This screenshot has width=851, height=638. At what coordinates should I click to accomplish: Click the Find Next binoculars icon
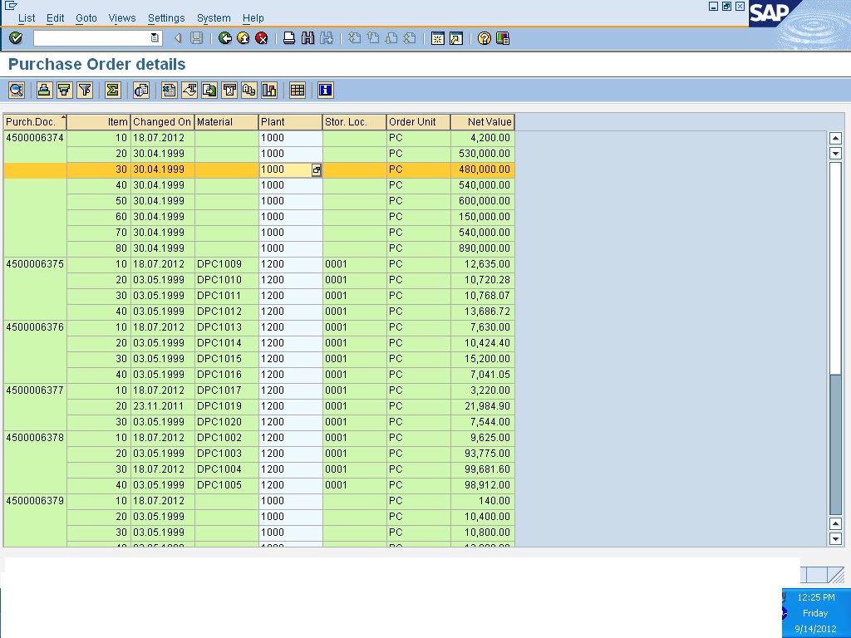tap(326, 38)
